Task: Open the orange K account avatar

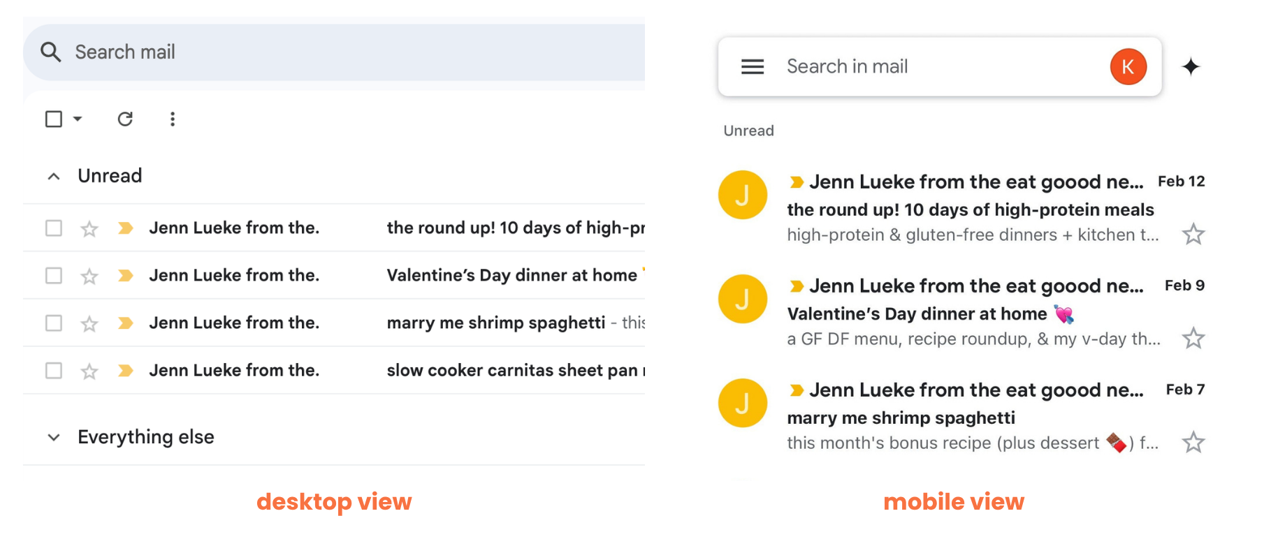Action: click(x=1128, y=67)
